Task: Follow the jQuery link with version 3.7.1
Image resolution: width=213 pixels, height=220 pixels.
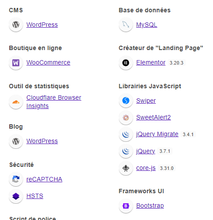Action: 146,151
